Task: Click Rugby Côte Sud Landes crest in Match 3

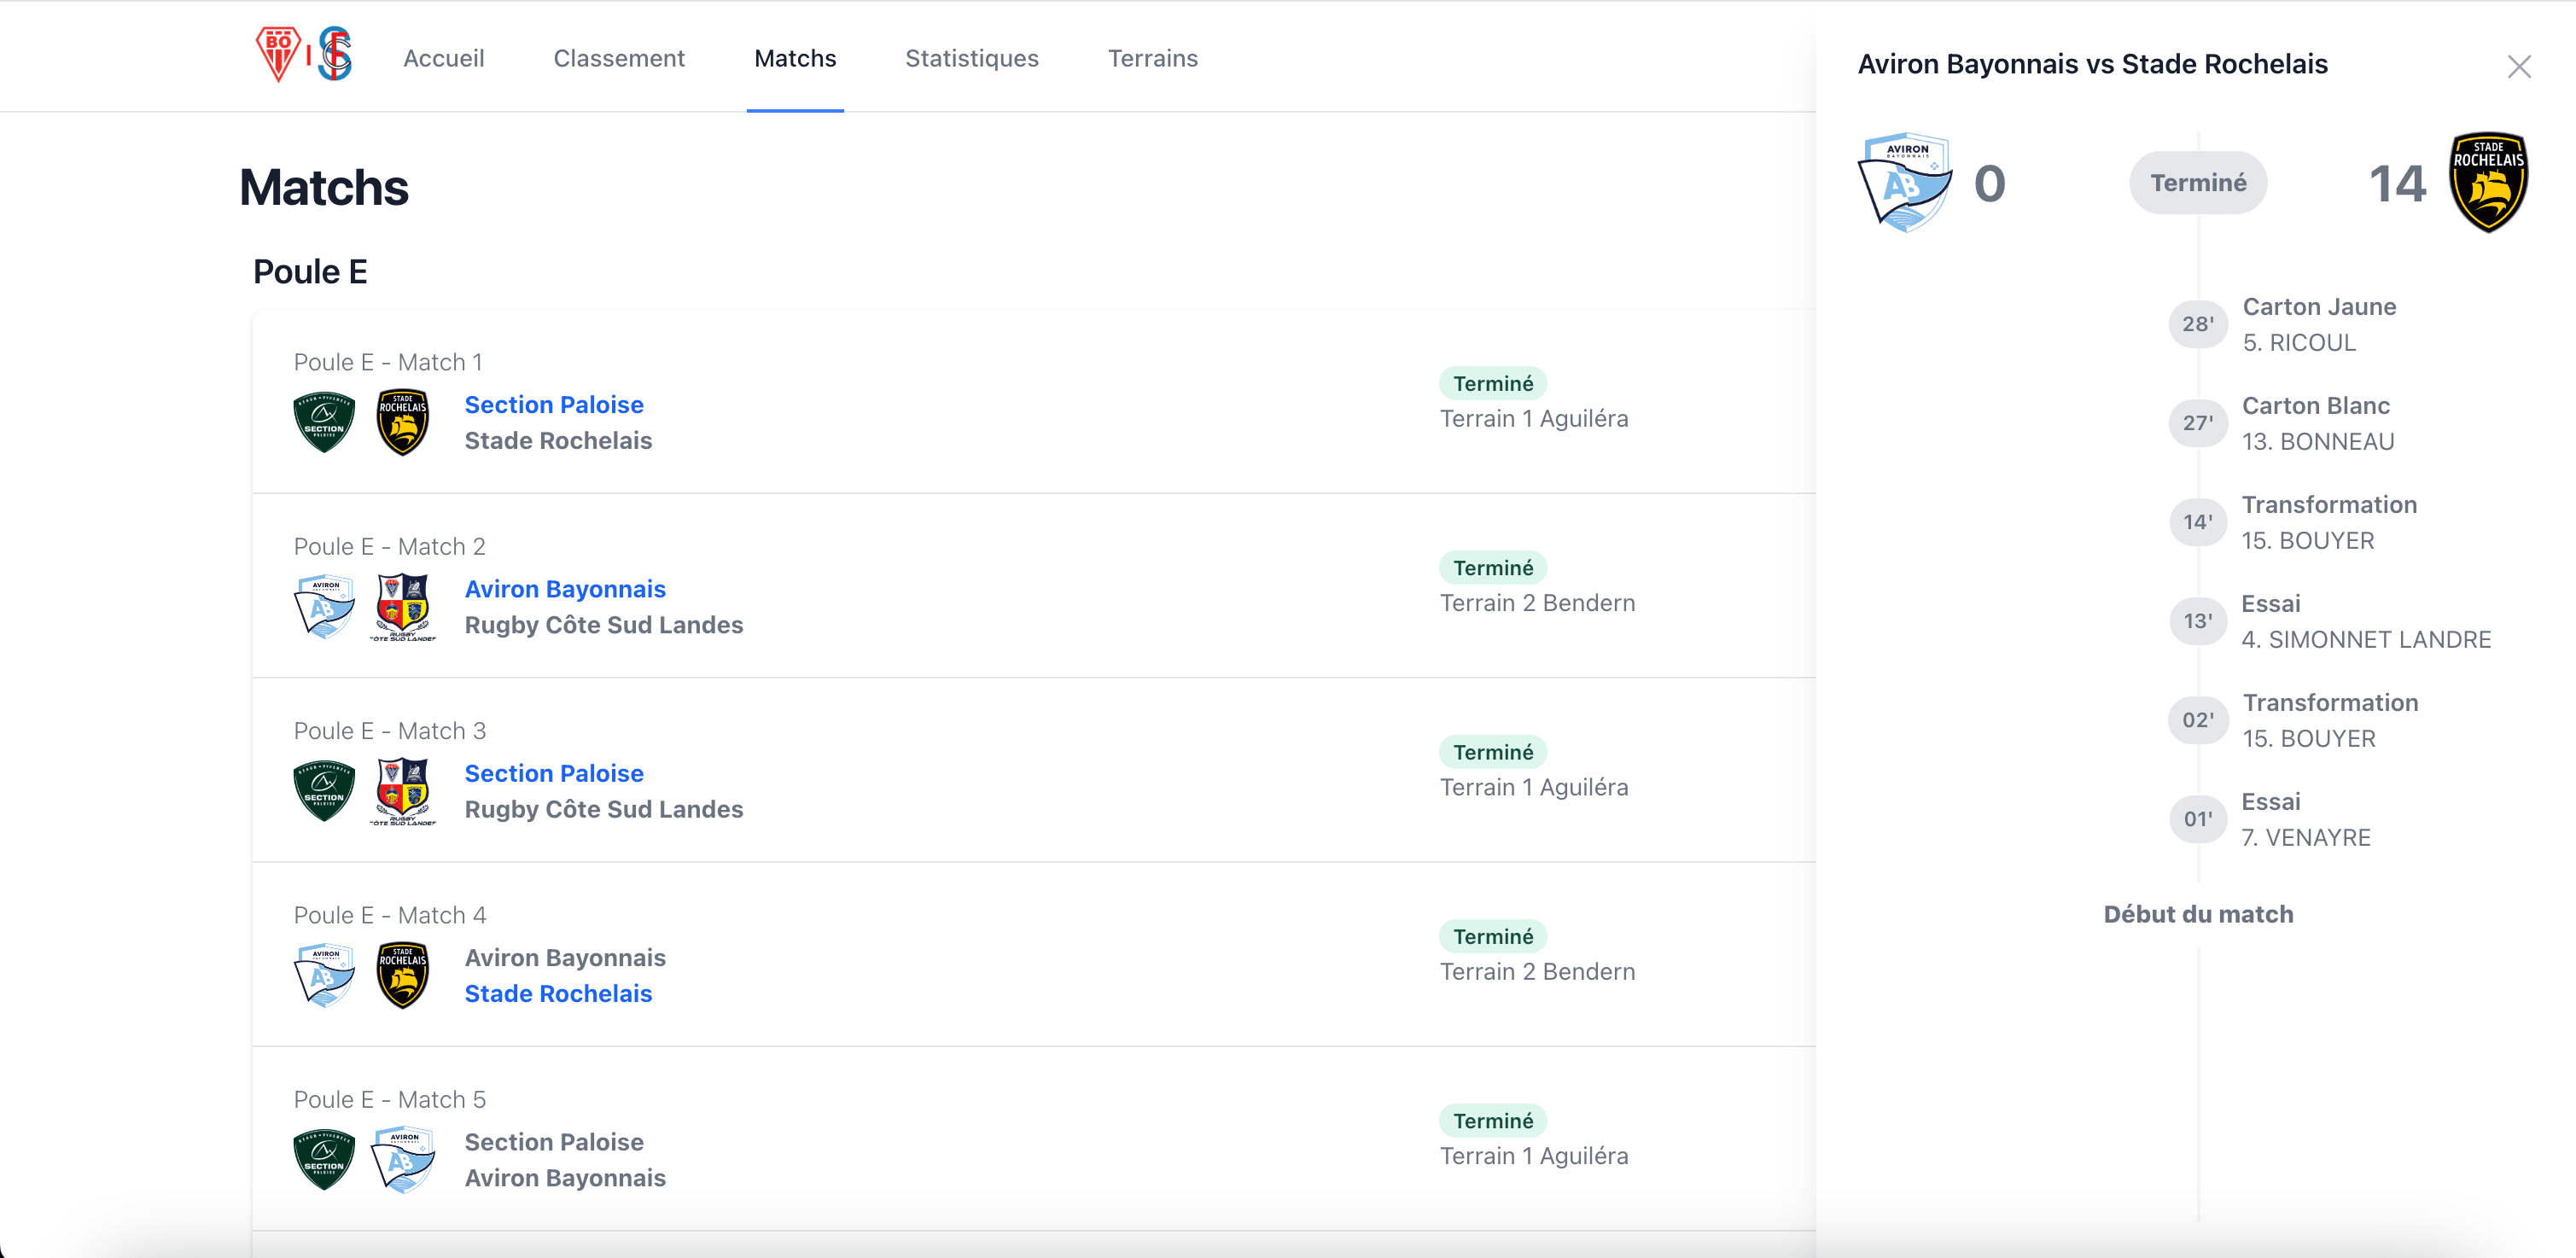Action: click(402, 790)
